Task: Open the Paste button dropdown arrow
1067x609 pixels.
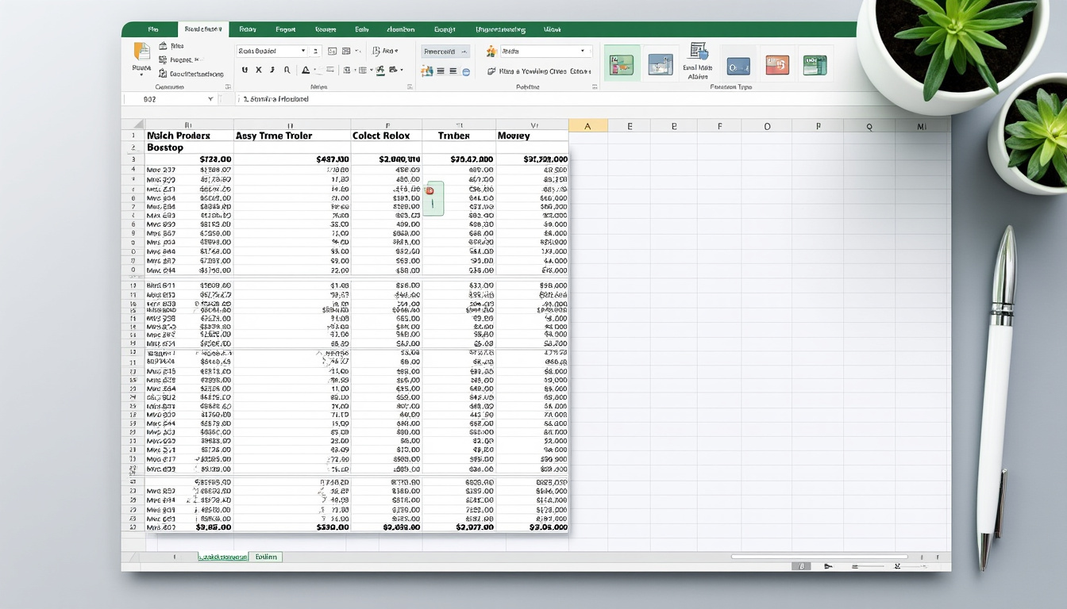Action: coord(141,75)
